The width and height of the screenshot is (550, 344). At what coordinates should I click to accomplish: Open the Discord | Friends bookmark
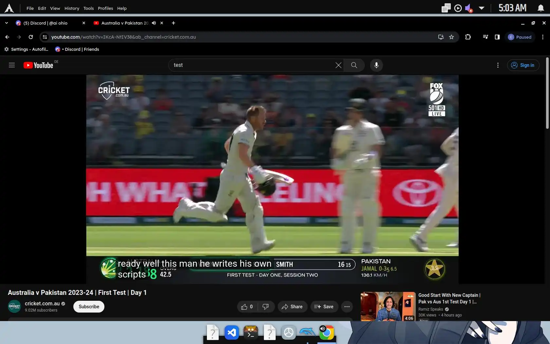point(77,49)
